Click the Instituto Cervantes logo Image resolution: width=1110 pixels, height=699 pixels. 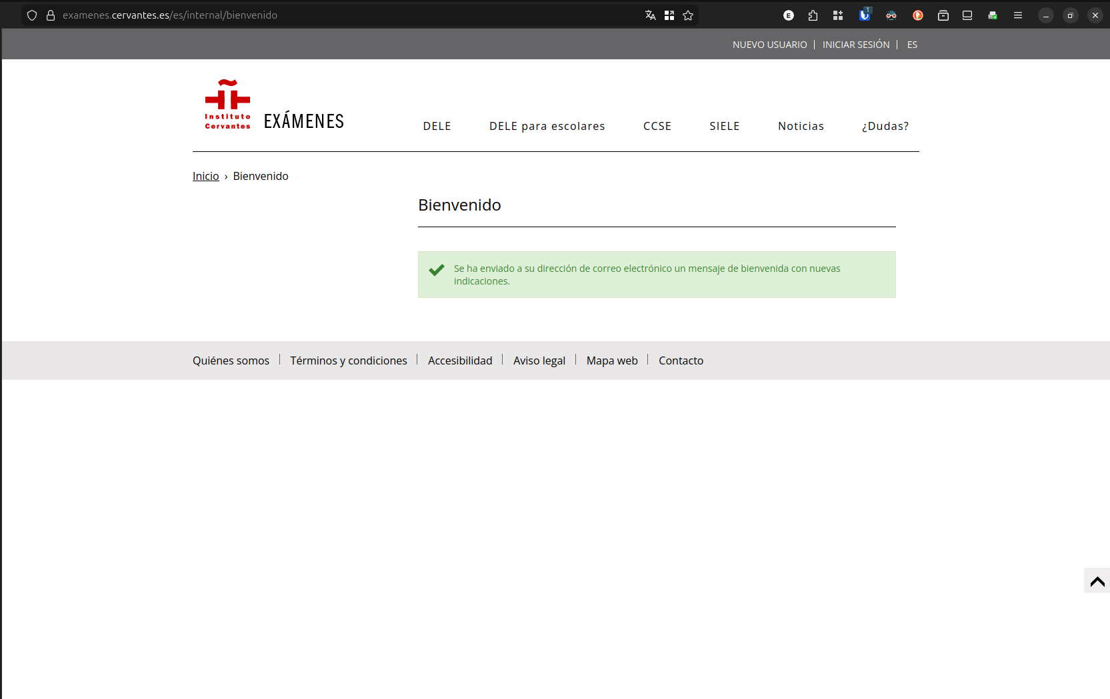click(x=227, y=105)
